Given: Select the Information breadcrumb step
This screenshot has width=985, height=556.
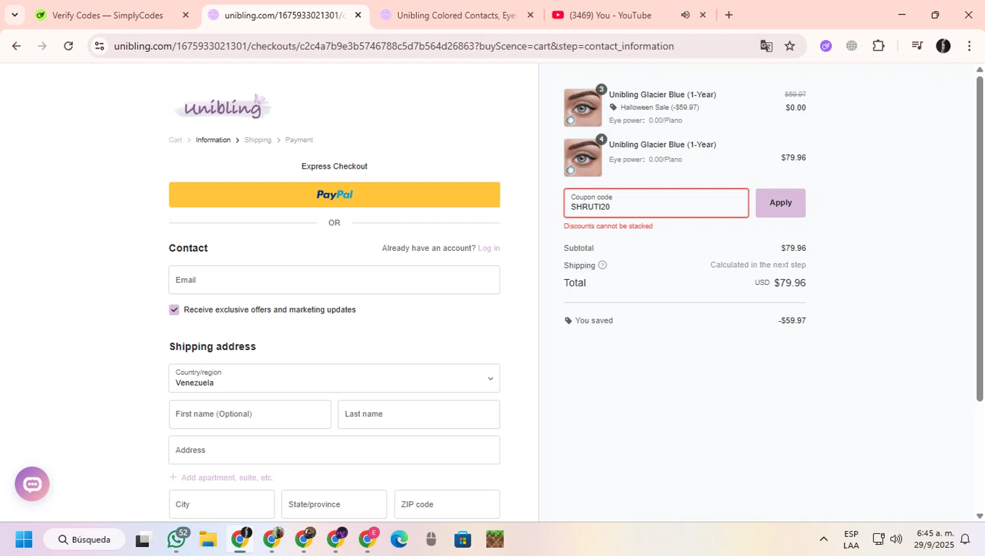Looking at the screenshot, I should point(213,140).
